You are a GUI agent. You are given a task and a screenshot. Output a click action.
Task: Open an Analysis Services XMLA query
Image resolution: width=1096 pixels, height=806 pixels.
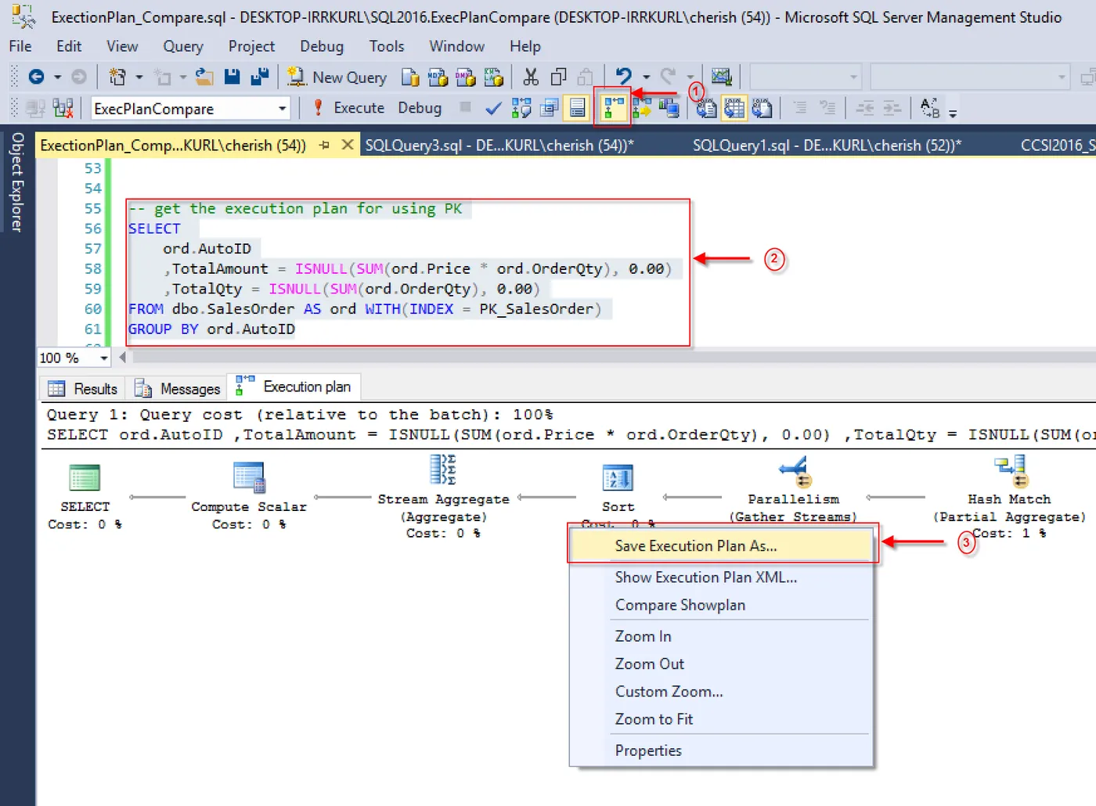493,77
